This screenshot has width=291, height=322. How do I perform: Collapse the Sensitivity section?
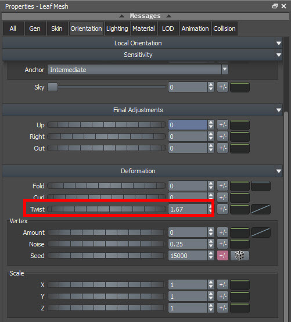pyautogui.click(x=279, y=55)
